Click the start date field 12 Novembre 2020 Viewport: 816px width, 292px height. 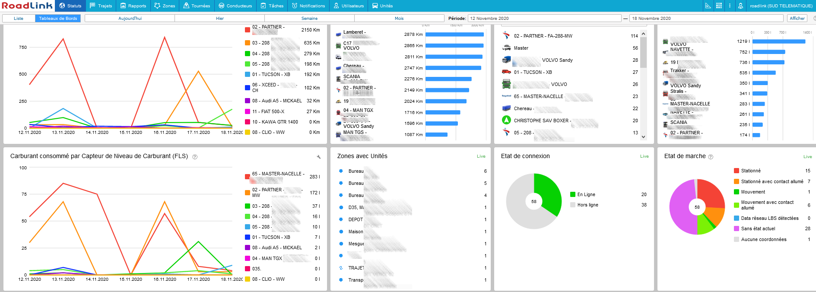[544, 18]
